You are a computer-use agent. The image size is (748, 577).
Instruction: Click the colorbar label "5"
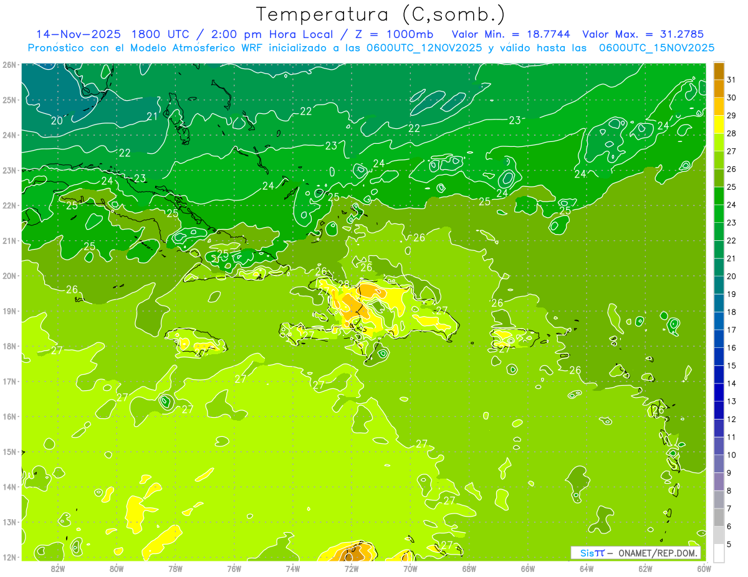729,544
